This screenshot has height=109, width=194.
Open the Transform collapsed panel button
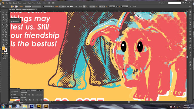[x=15, y=92]
